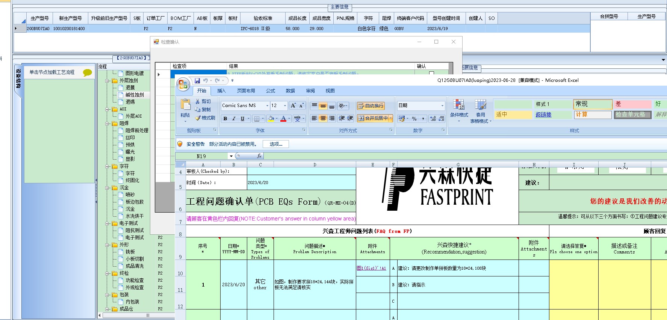The height and width of the screenshot is (320, 667).
Task: Decrease the cell indent
Action: 342,118
